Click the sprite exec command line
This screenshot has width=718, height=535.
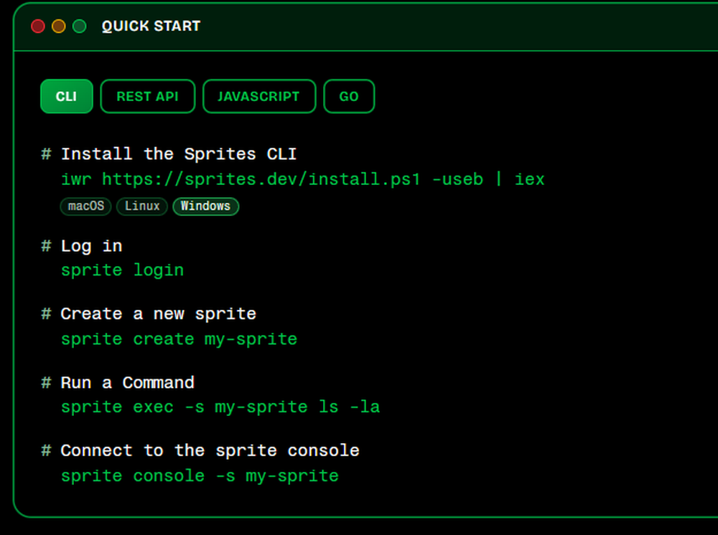tap(220, 407)
